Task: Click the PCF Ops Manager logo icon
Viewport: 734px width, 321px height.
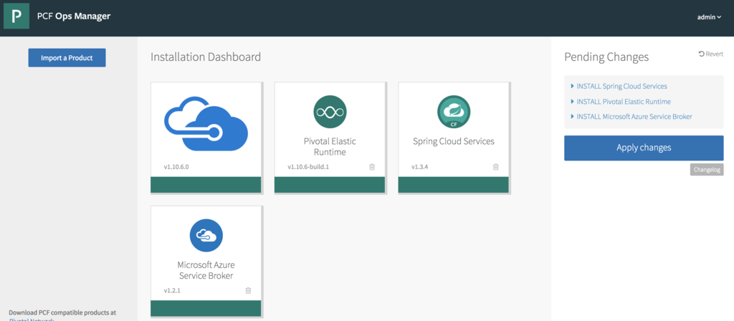Action: 16,16
